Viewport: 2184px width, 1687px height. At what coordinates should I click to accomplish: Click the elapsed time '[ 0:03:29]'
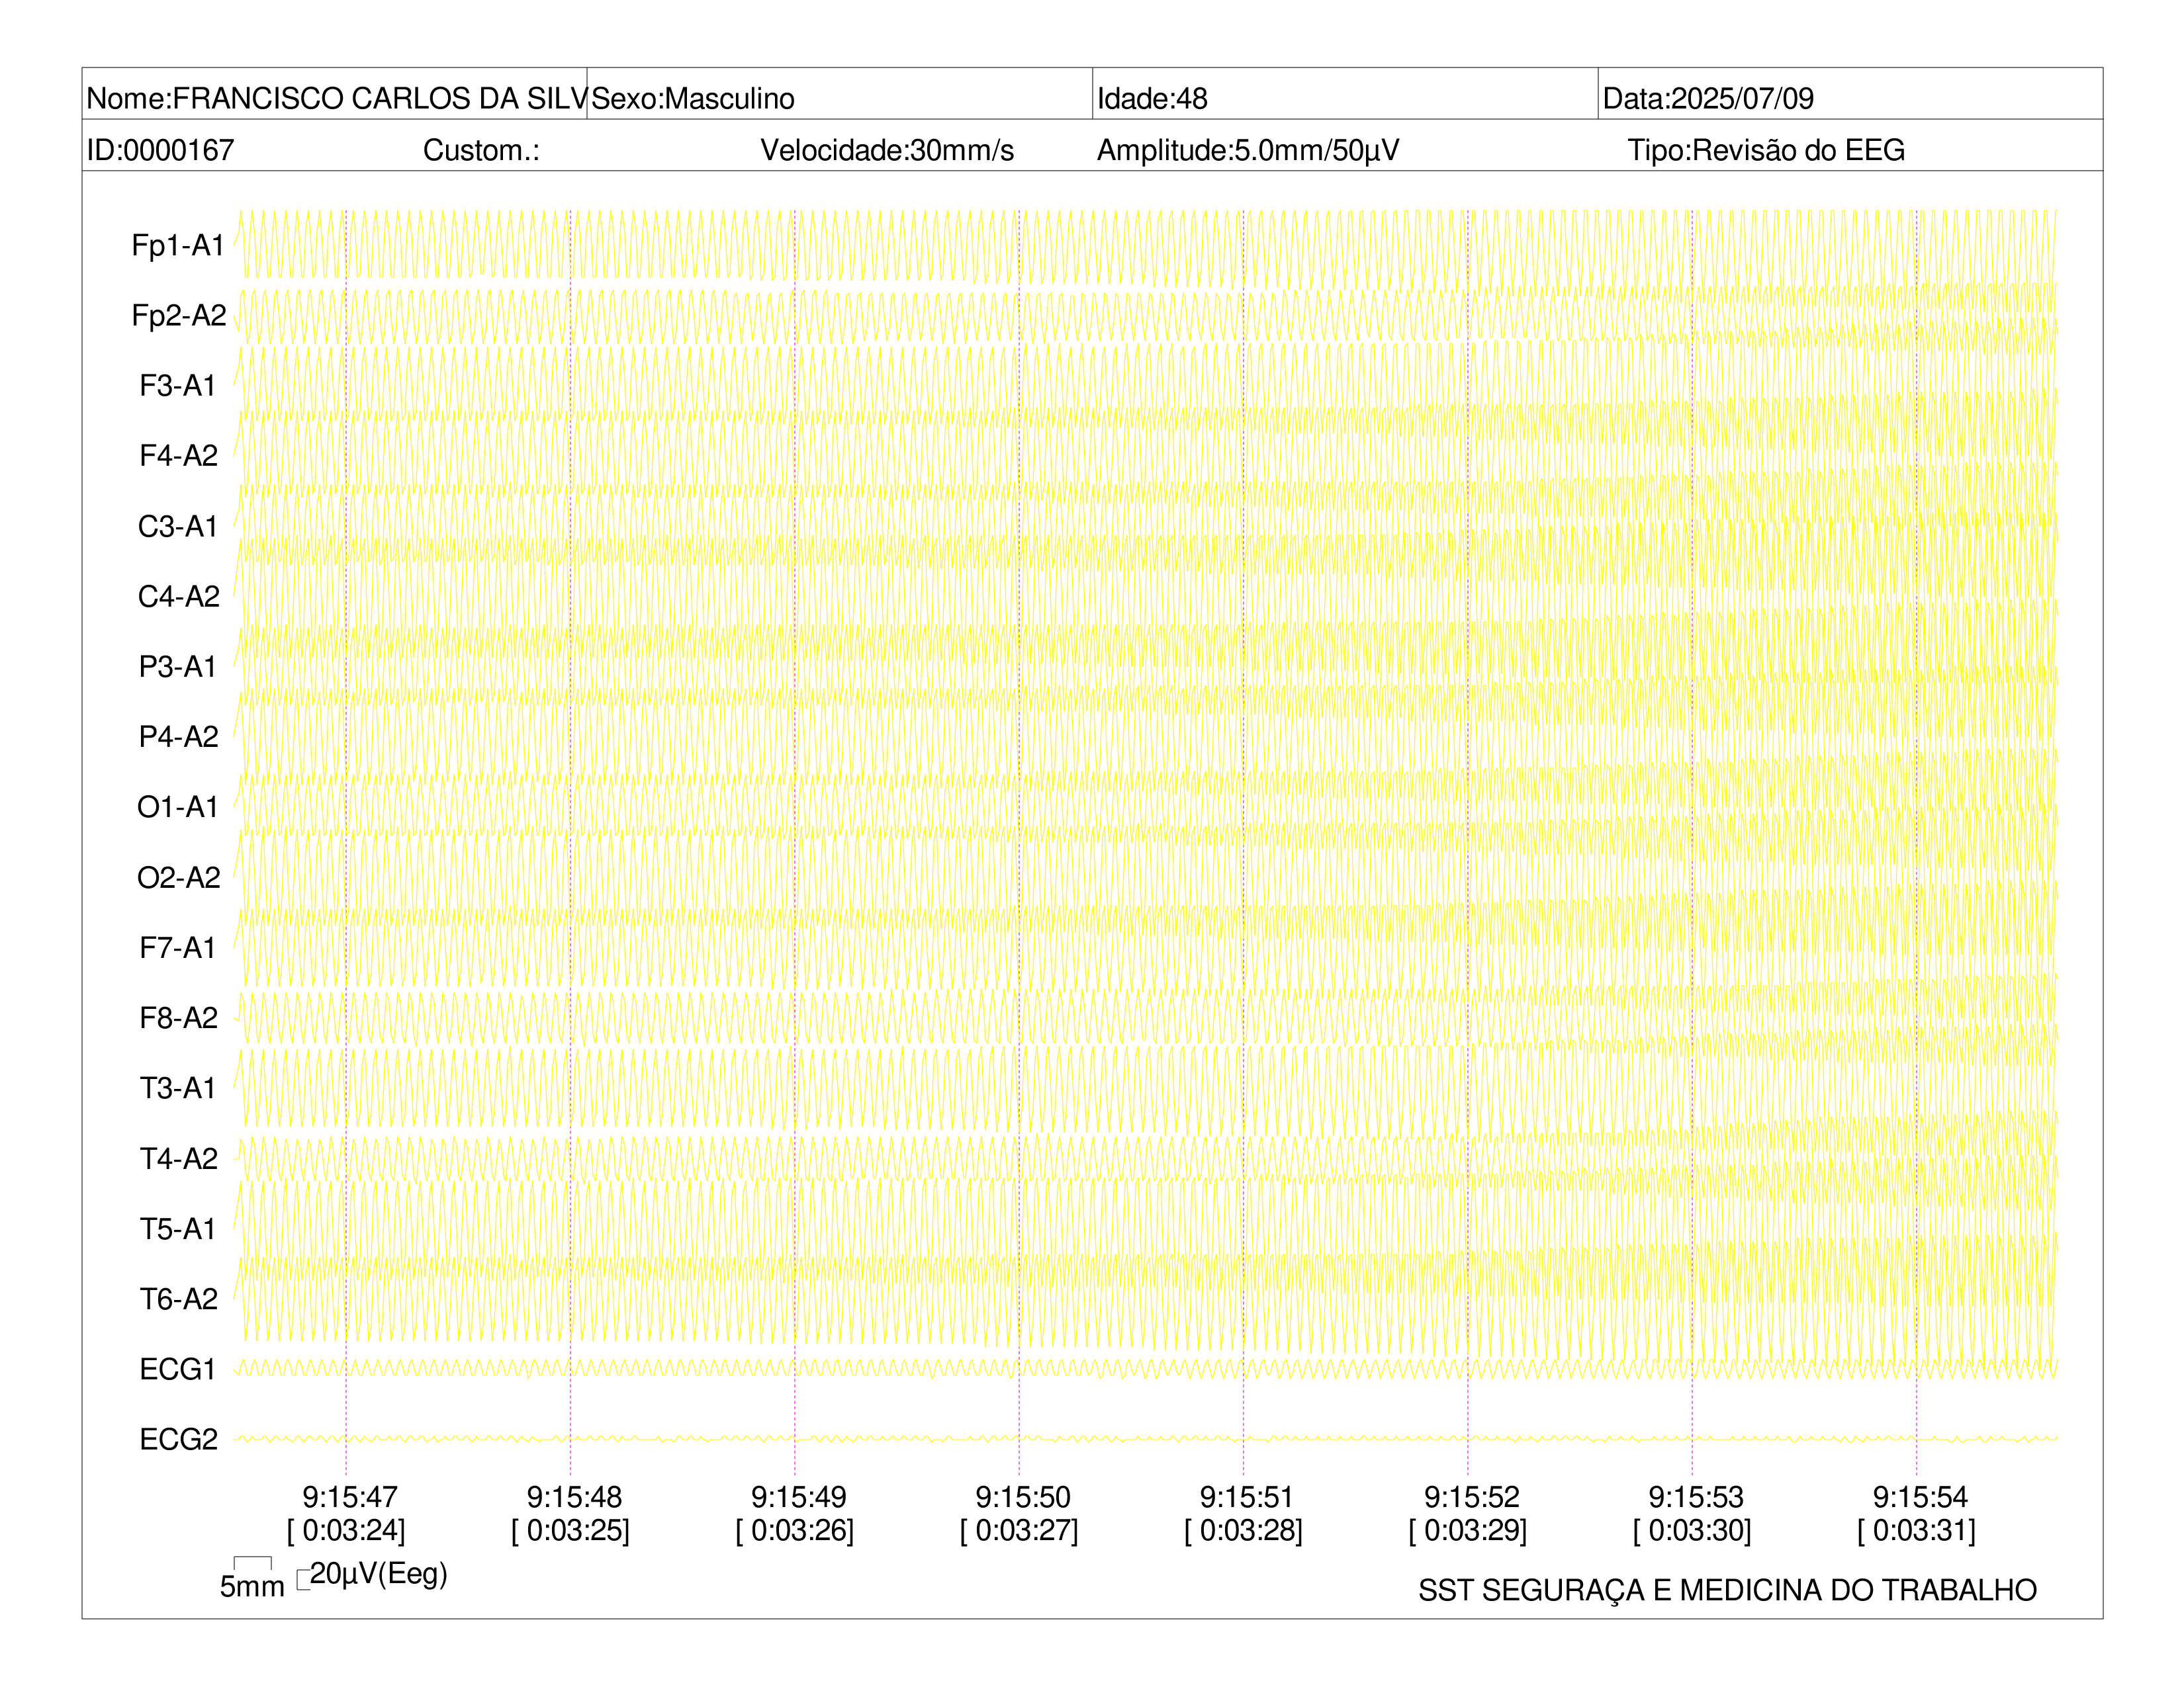click(1468, 1530)
